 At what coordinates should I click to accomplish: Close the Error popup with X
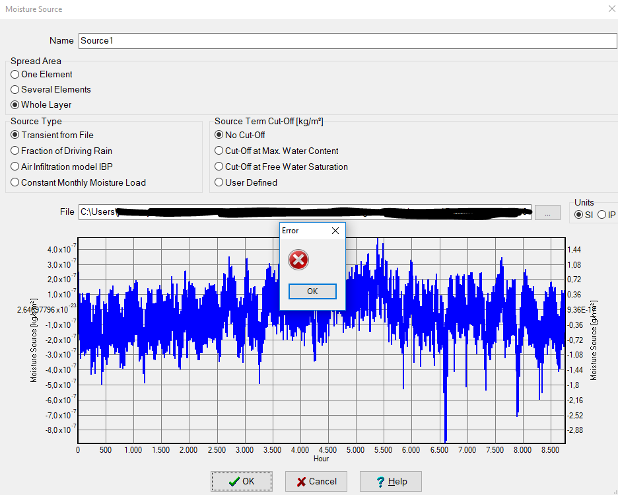(x=335, y=231)
